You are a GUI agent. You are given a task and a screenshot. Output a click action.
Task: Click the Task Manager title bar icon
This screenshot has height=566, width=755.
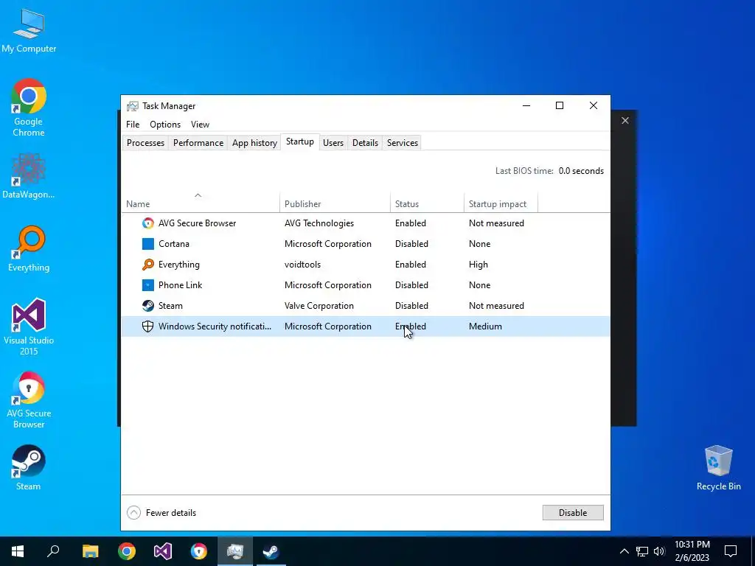coord(133,106)
